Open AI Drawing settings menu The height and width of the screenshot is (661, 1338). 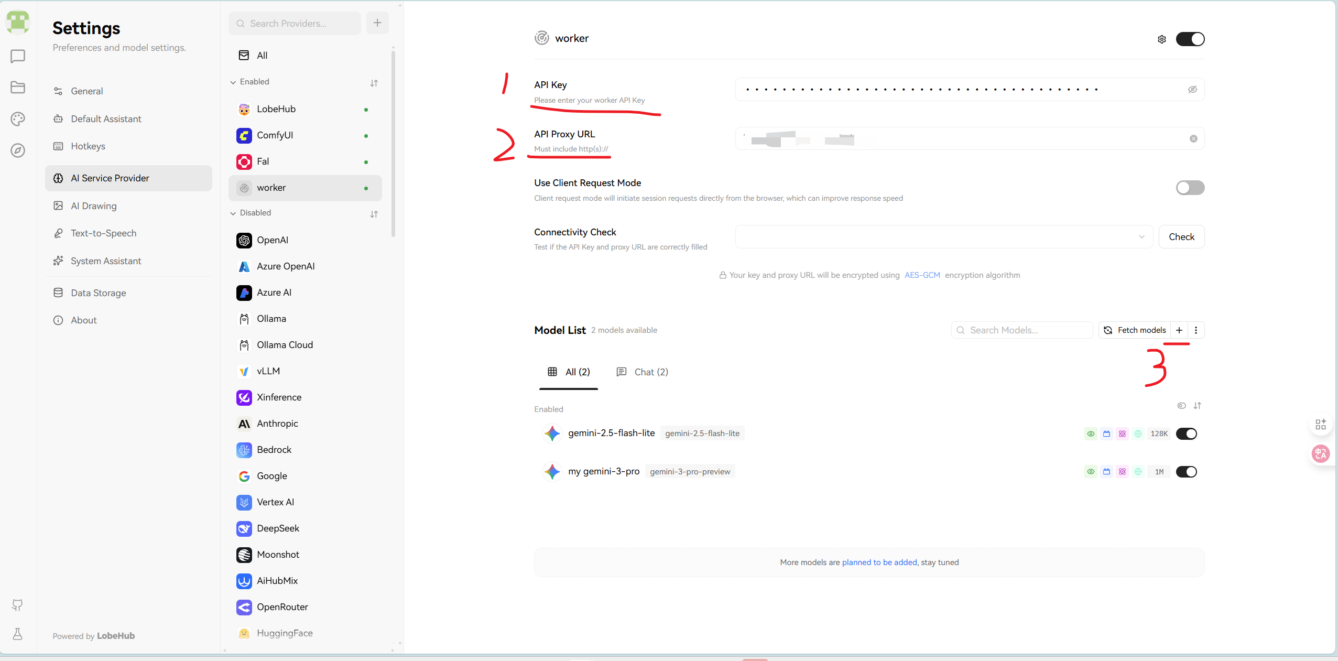pyautogui.click(x=94, y=206)
